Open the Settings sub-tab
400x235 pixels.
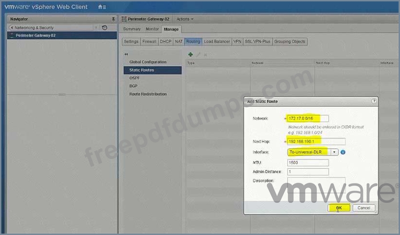(131, 42)
